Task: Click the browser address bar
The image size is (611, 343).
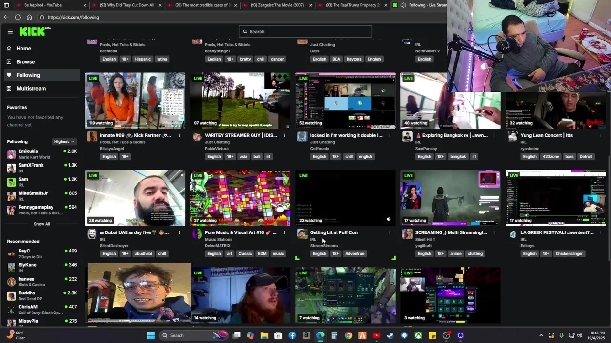Action: [239, 17]
